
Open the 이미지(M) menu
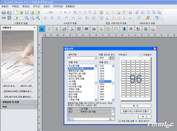click(58, 6)
